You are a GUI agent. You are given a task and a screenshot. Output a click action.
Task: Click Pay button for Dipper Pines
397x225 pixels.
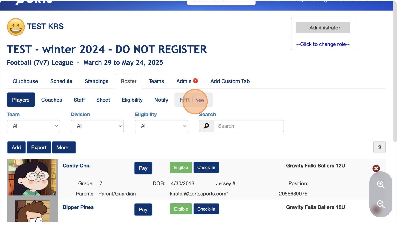point(143,210)
